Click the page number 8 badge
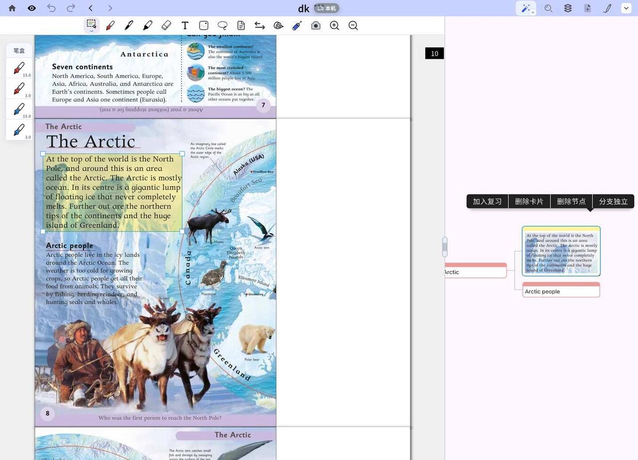Image resolution: width=638 pixels, height=460 pixels. coord(47,413)
